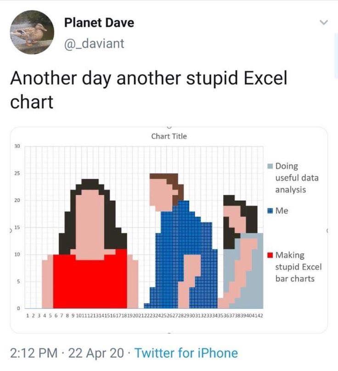Click the gray legend square icon
Screen dimensions: 338x371
click(x=270, y=166)
